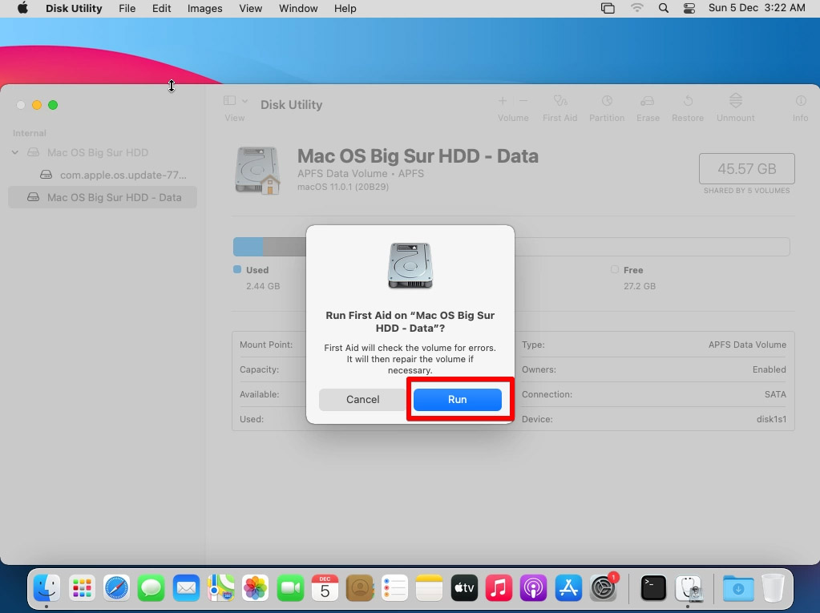820x613 pixels.
Task: Open the Window menu
Action: pos(298,8)
